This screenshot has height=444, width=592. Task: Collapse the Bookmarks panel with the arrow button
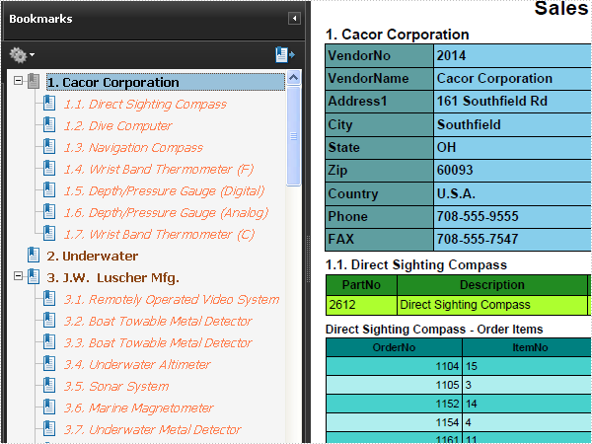tap(294, 18)
